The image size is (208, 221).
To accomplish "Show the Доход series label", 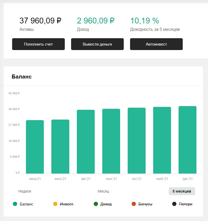I will point(106,204).
